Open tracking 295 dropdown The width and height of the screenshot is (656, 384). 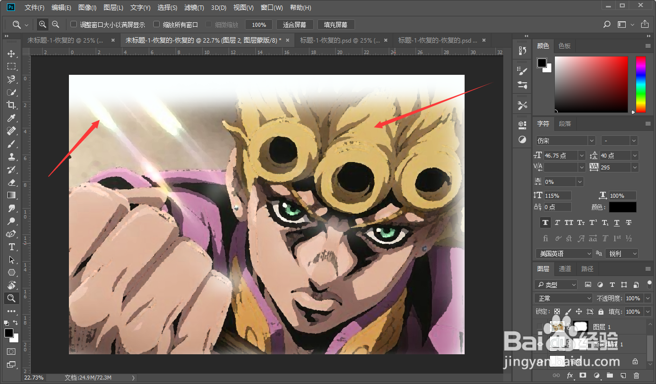pyautogui.click(x=635, y=167)
